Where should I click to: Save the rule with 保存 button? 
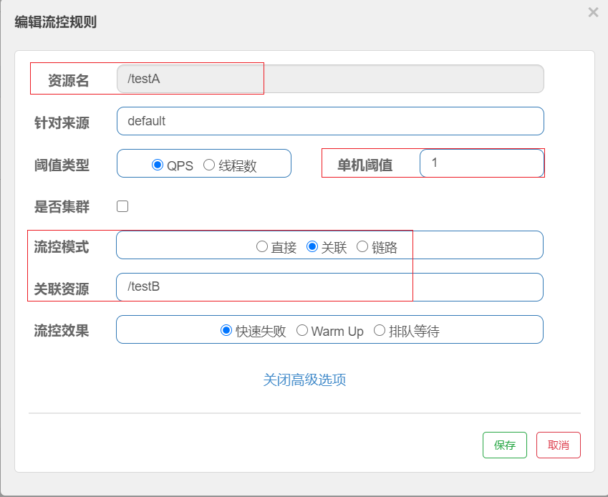[x=504, y=445]
